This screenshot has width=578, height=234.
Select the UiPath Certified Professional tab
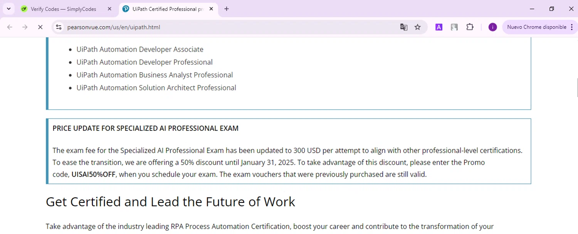pos(168,9)
